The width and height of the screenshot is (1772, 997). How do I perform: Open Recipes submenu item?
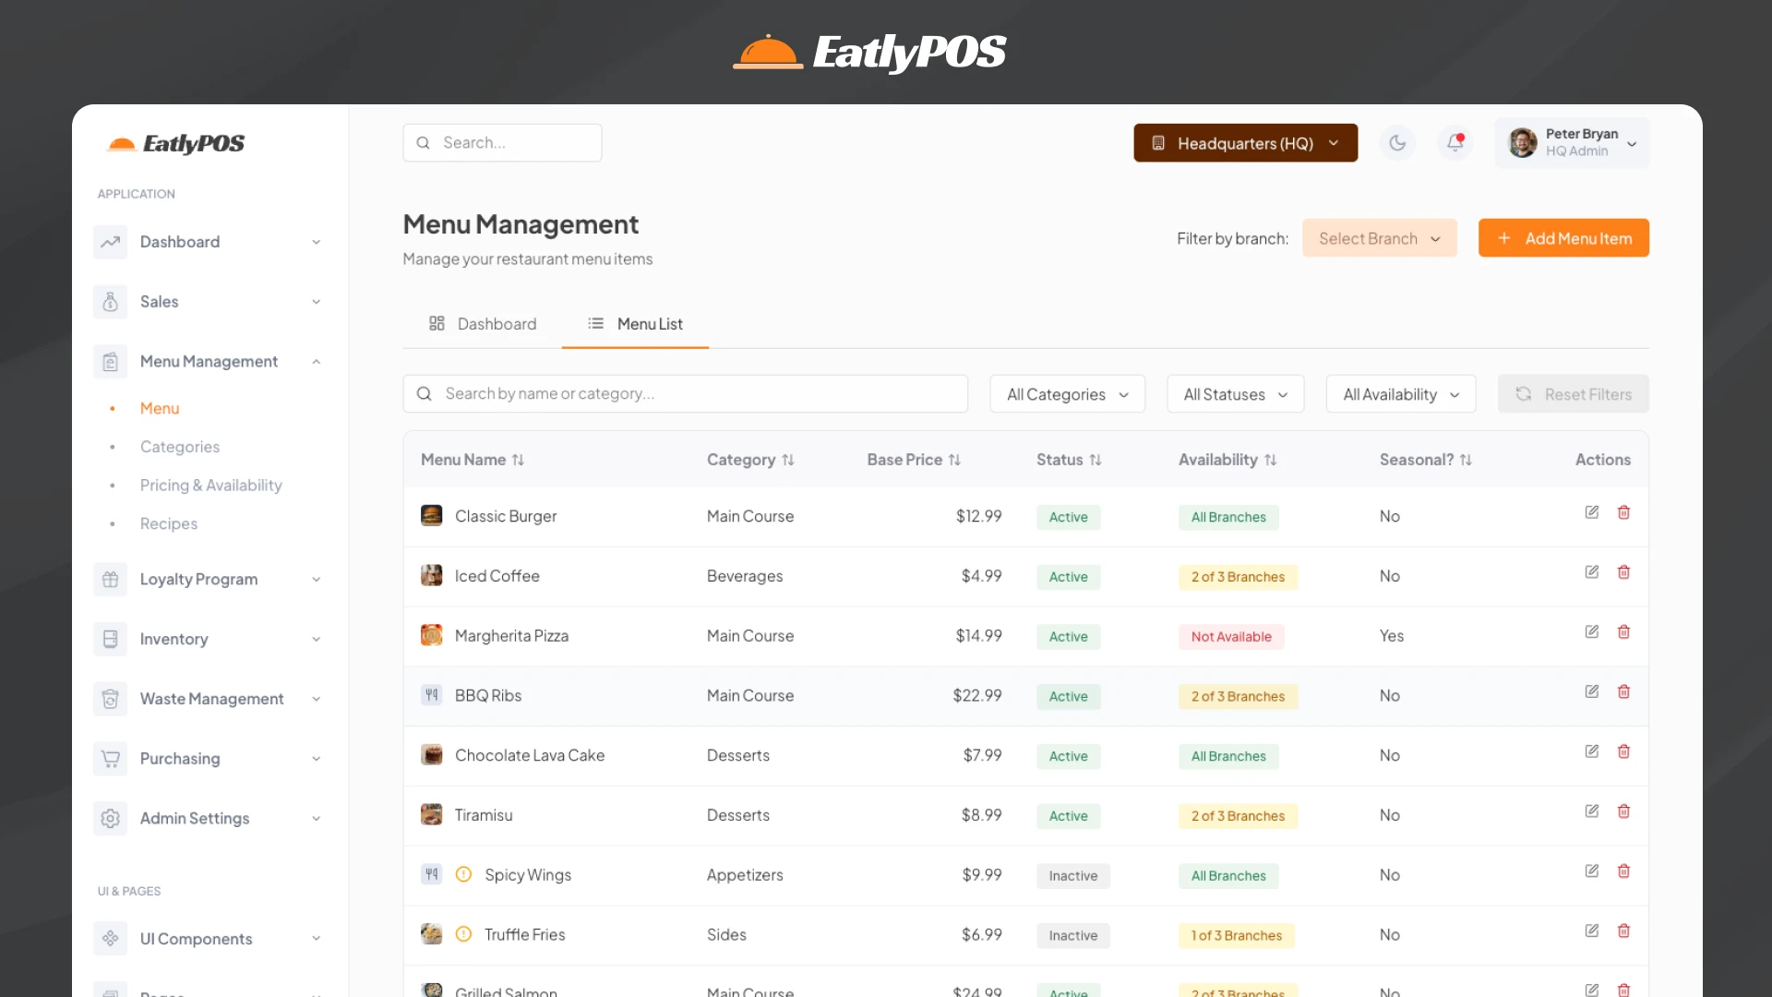pyautogui.click(x=169, y=523)
